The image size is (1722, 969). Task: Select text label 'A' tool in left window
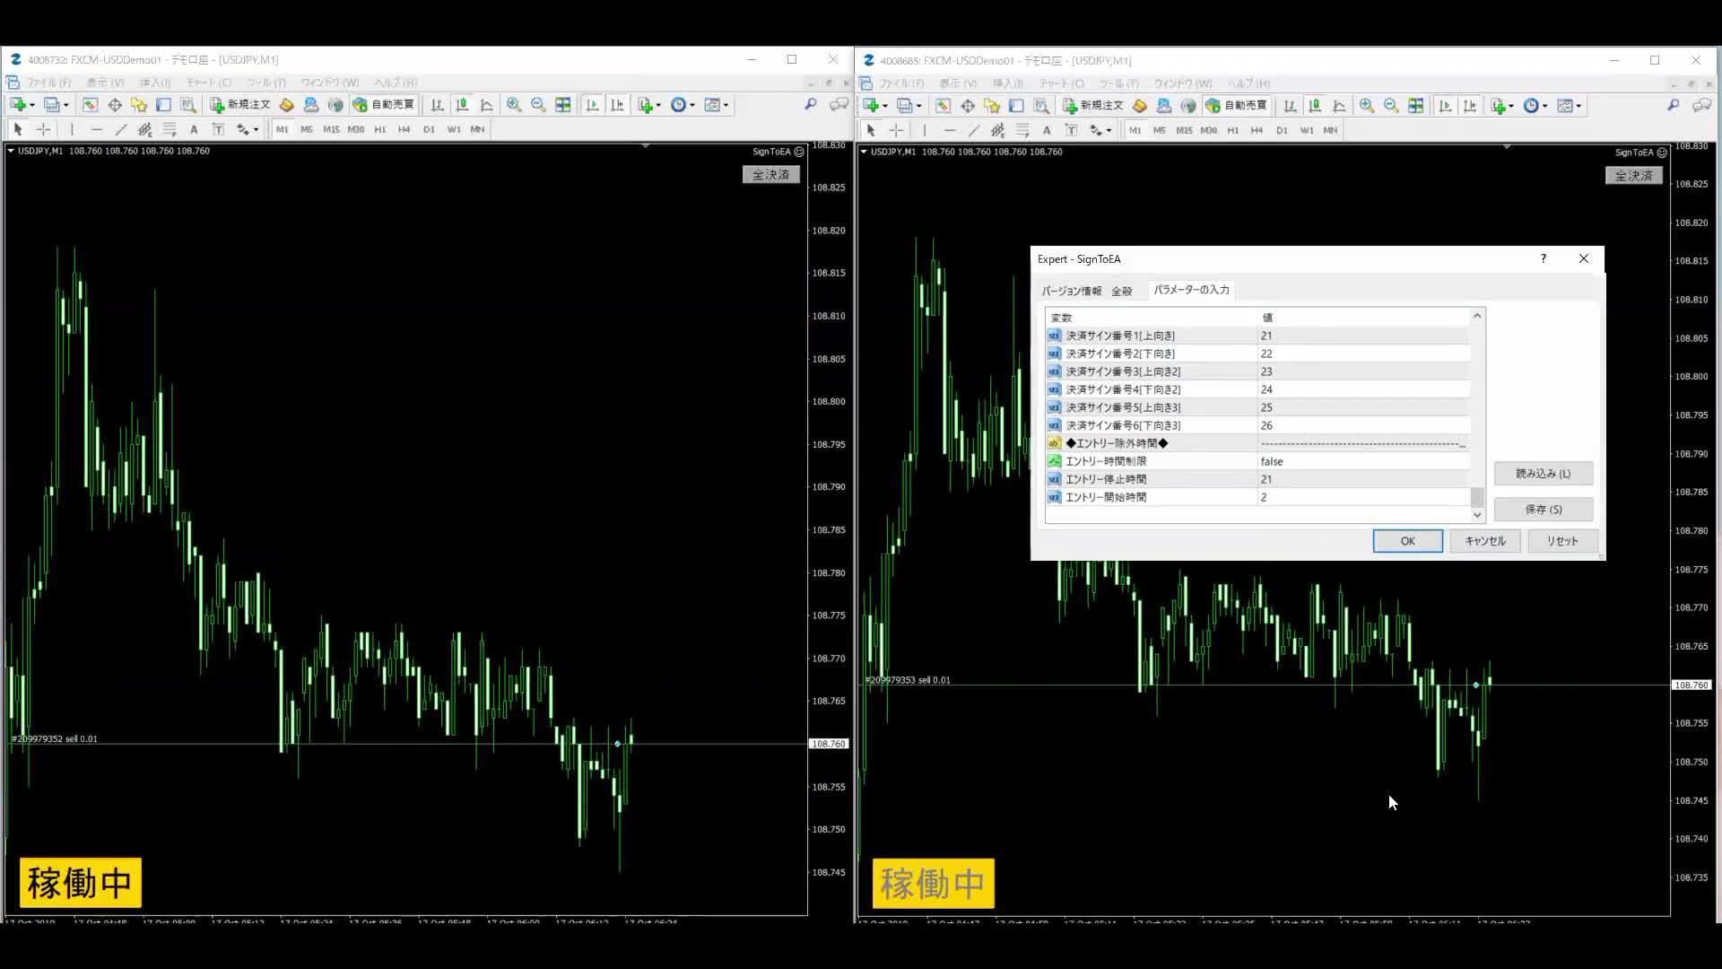(x=194, y=129)
